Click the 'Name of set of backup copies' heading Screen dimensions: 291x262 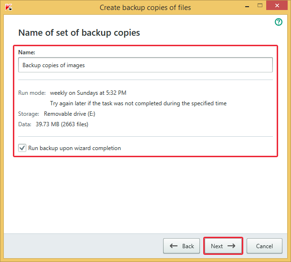tap(79, 33)
